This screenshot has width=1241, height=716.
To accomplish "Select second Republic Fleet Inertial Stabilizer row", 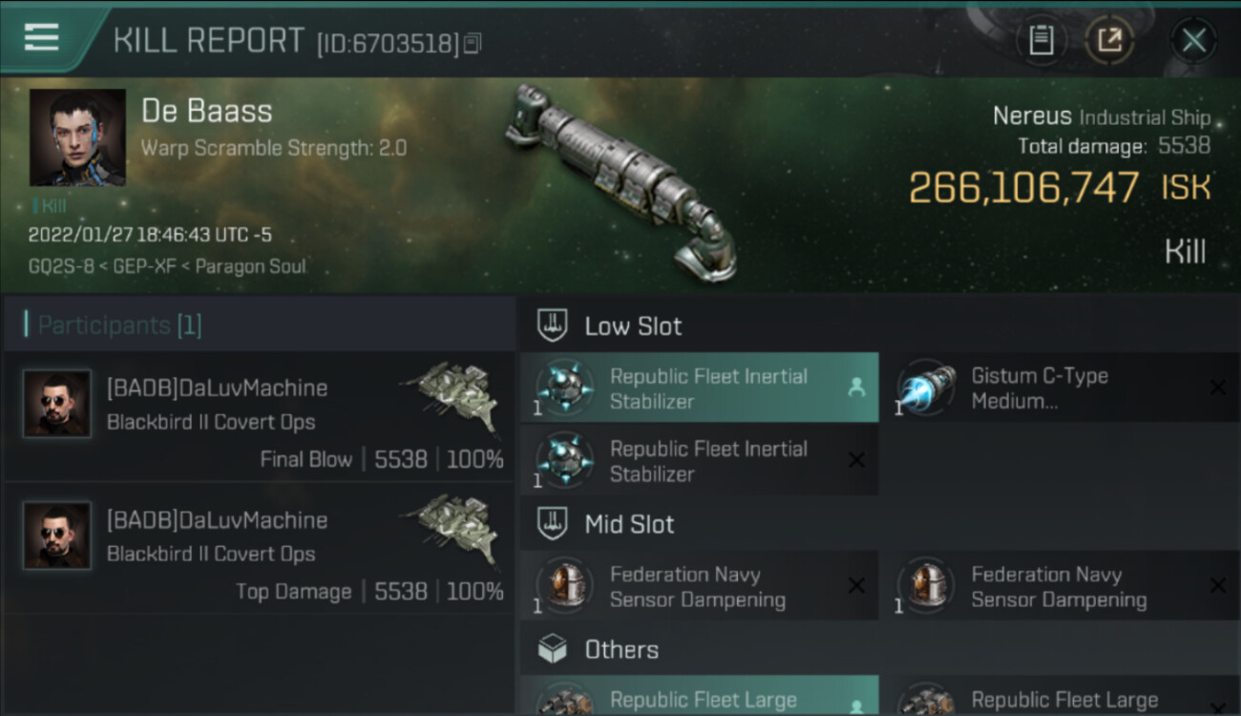I will click(x=699, y=461).
